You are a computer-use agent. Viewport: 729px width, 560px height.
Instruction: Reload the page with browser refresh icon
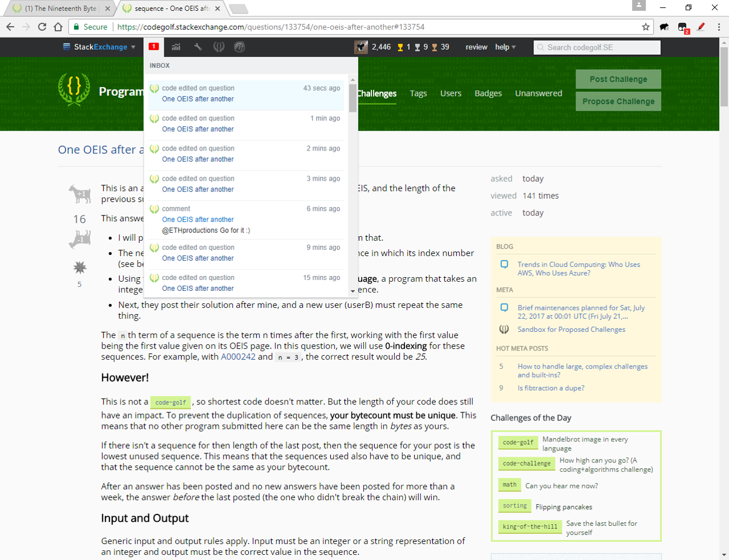click(x=42, y=27)
